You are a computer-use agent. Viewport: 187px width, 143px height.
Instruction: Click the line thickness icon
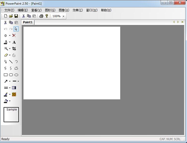15,81
